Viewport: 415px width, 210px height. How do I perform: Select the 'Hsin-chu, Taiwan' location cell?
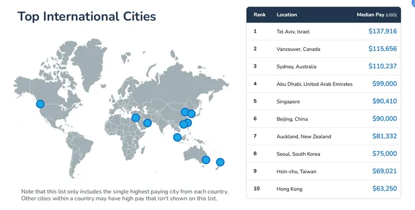(296, 171)
